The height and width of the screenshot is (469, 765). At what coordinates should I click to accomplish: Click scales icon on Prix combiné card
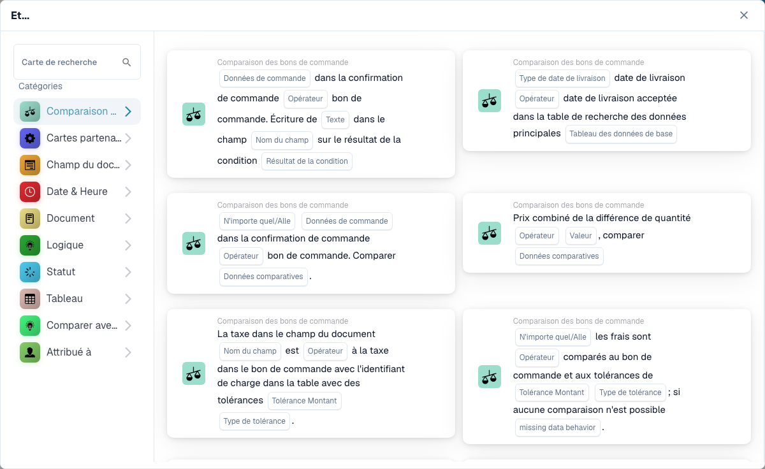pyautogui.click(x=490, y=233)
